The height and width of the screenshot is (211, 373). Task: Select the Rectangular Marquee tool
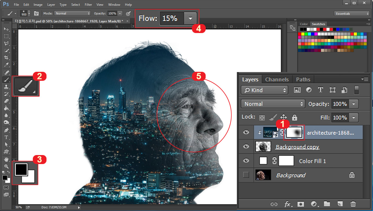(x=6, y=36)
